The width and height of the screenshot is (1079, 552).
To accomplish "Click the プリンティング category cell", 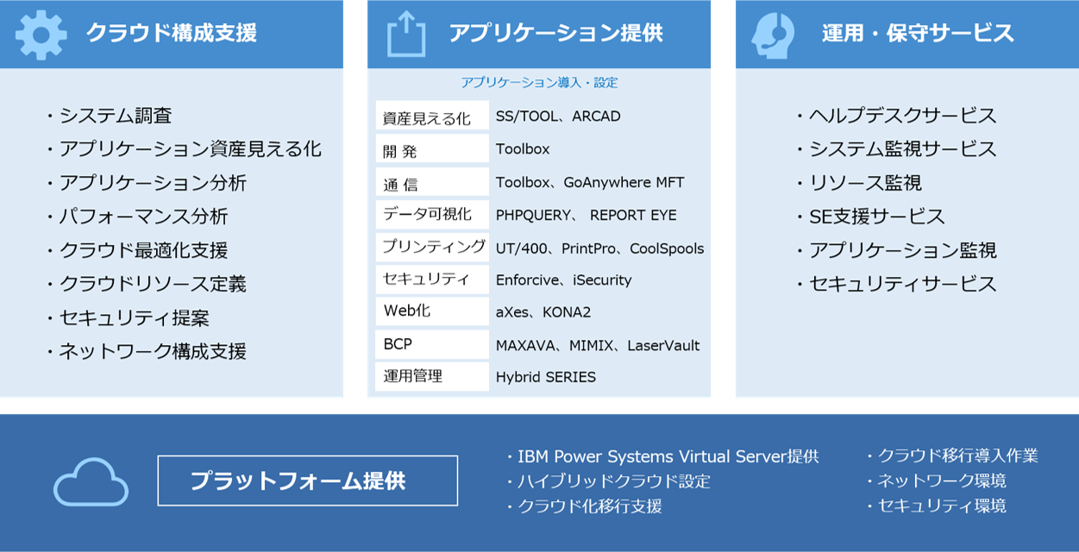I will (x=432, y=248).
